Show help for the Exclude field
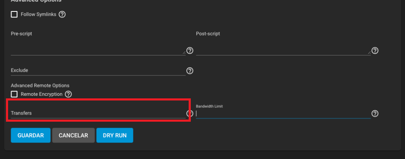This screenshot has width=405, height=159. 190,71
